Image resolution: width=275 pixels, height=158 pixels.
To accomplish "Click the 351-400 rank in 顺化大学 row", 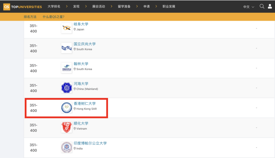I will pyautogui.click(x=33, y=128).
